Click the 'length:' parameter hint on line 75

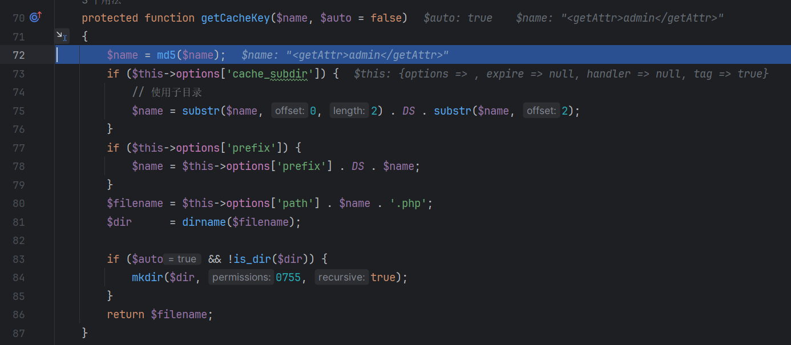[349, 111]
